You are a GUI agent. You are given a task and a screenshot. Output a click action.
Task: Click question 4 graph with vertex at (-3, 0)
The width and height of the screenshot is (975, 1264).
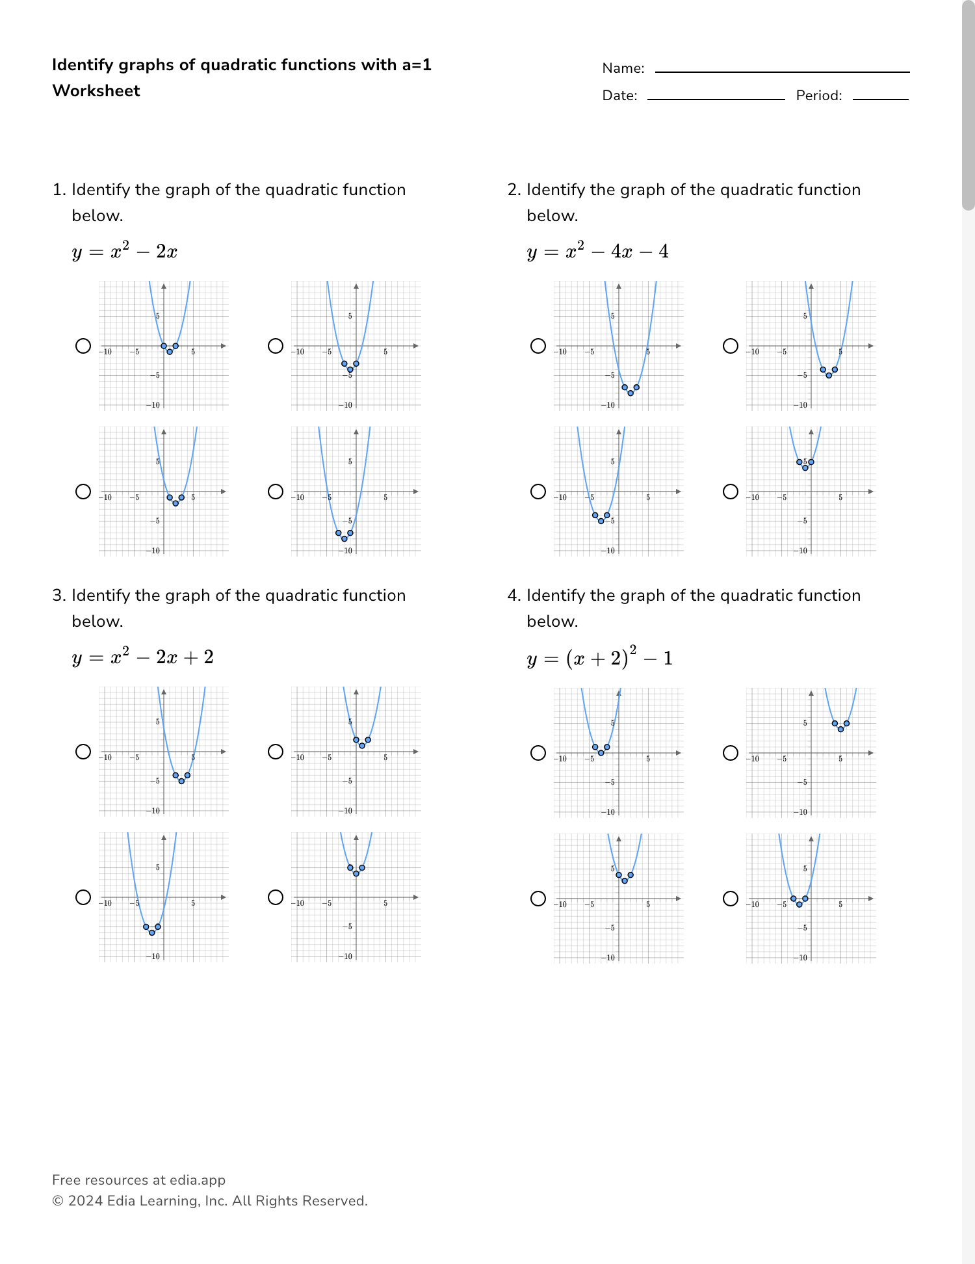tap(619, 753)
